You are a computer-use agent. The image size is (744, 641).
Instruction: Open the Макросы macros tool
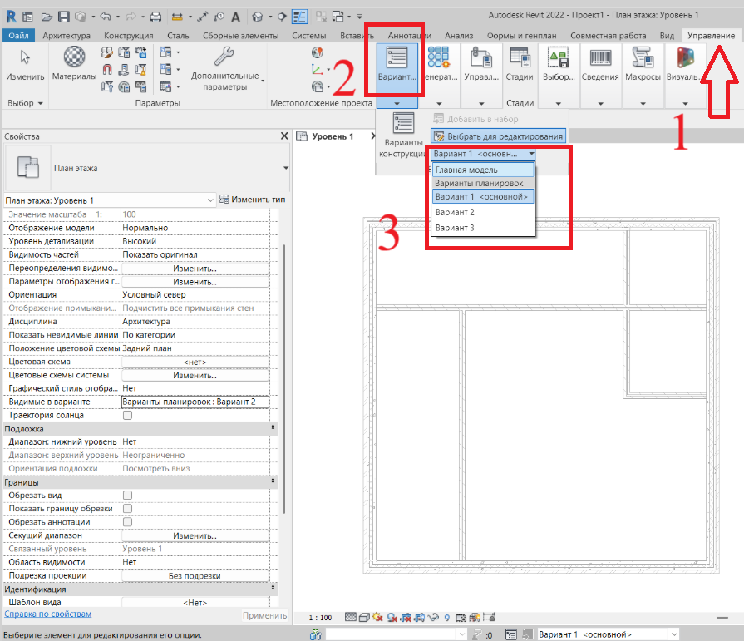(x=643, y=57)
